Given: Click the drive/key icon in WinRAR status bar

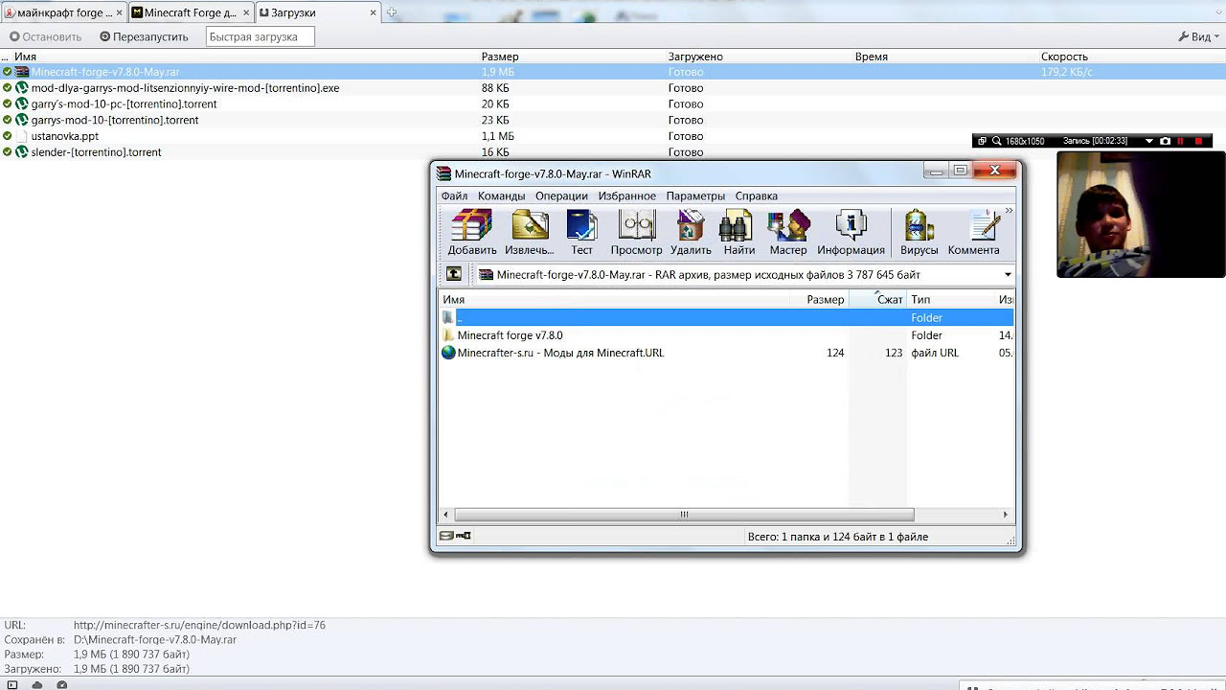Looking at the screenshot, I should click(455, 537).
